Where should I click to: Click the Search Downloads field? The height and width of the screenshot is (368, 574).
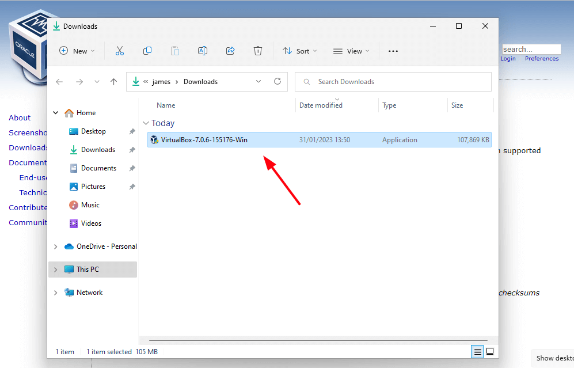coord(393,82)
